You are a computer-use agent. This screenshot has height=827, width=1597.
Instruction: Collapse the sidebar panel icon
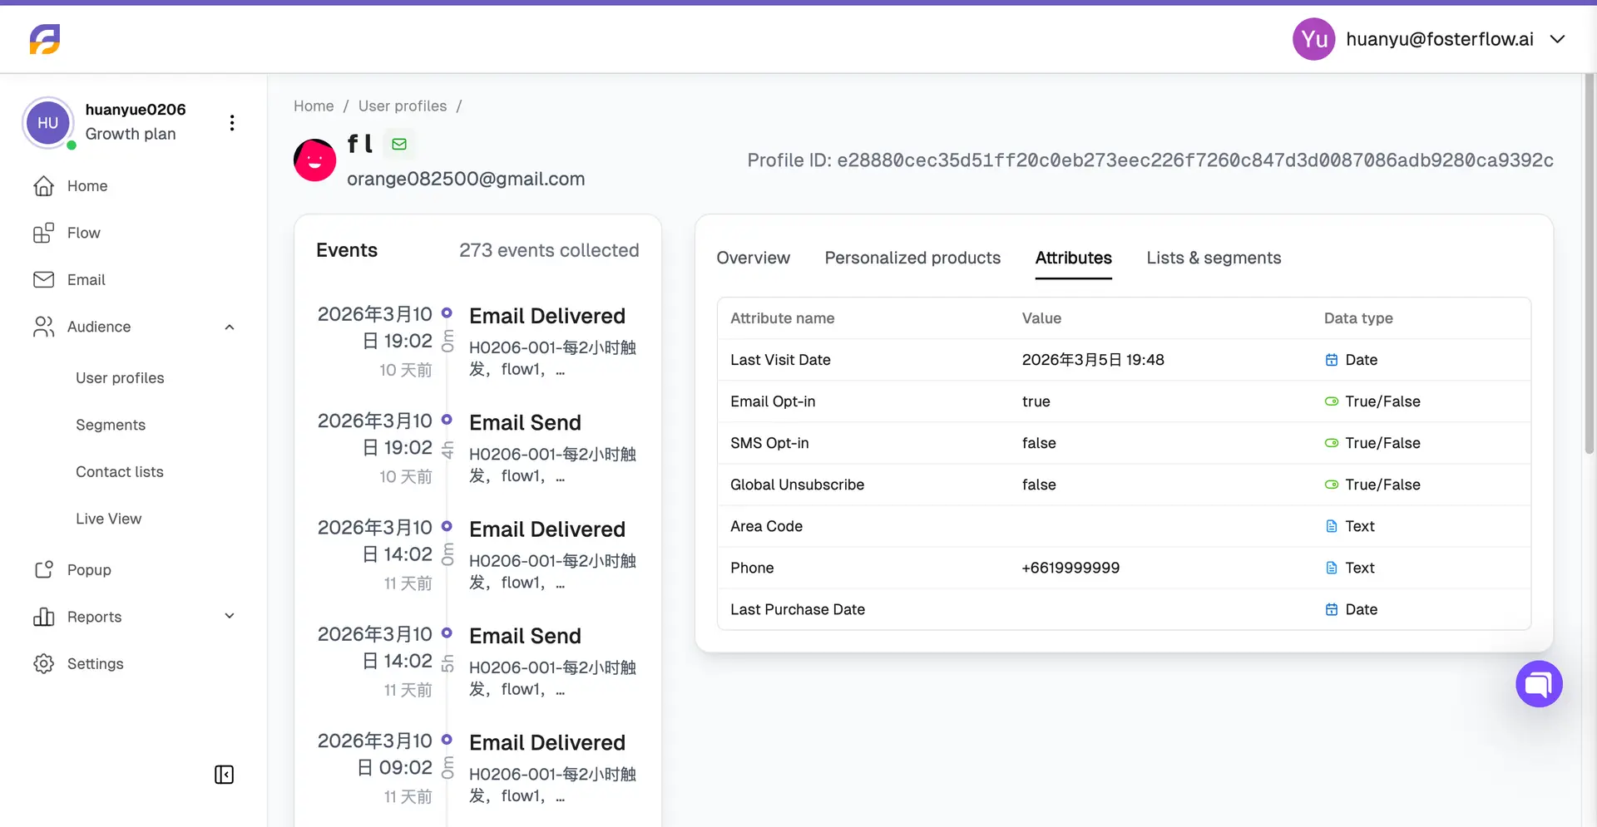[x=224, y=775]
